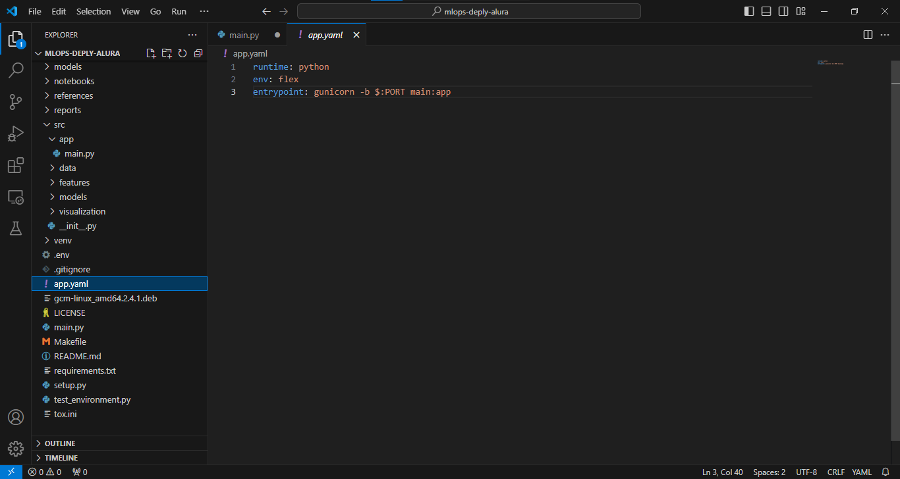Open Remote Explorer view

(x=15, y=197)
